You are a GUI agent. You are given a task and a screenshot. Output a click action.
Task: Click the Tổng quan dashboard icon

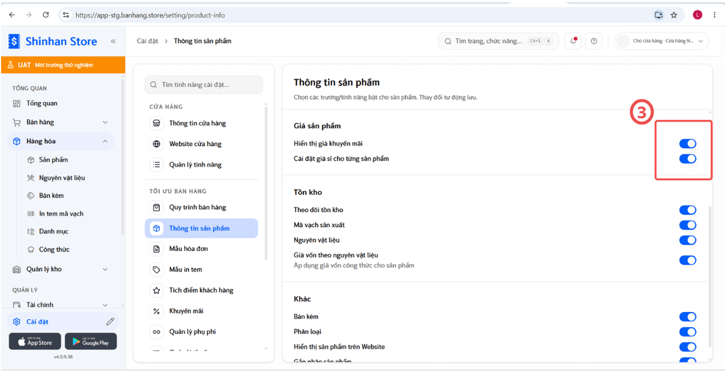pos(16,104)
